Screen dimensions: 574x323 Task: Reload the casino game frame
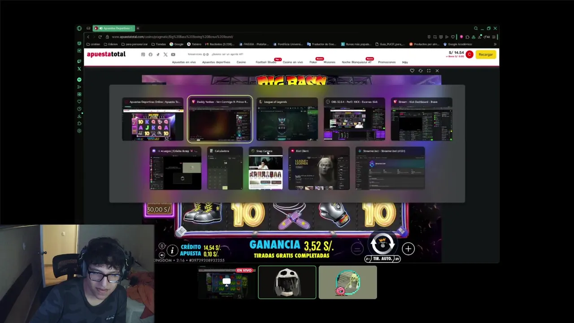tap(420, 70)
